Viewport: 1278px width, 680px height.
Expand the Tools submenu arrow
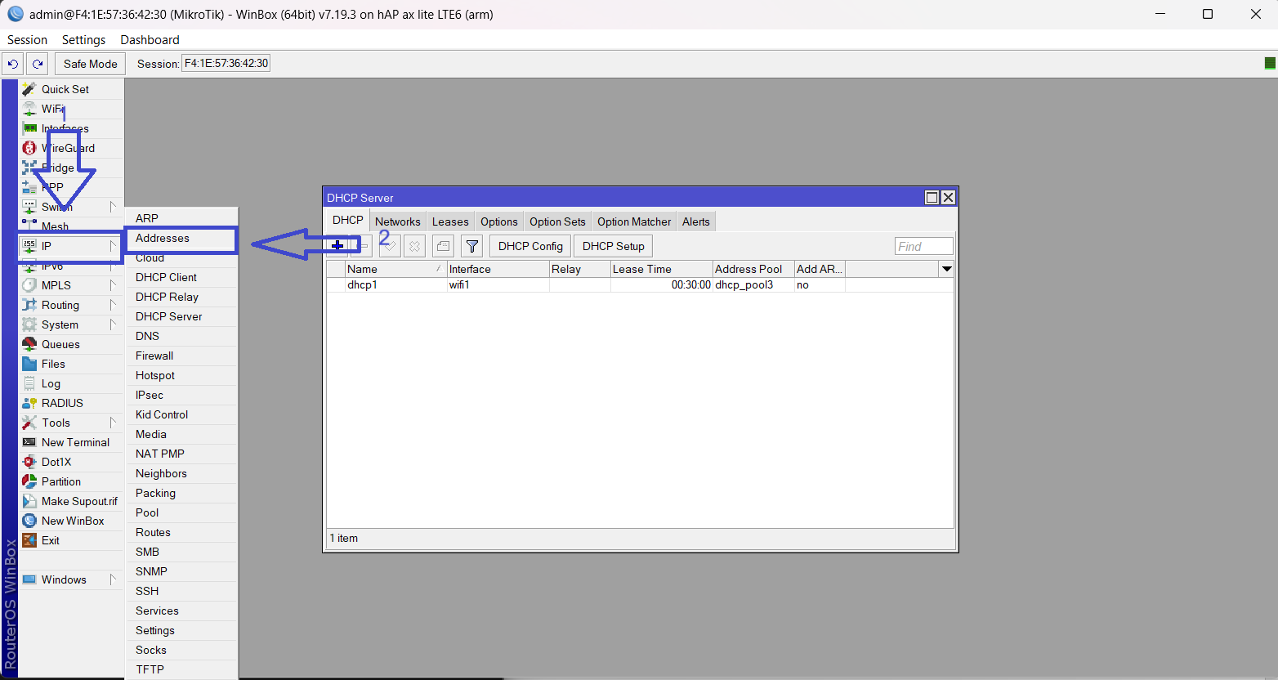pos(113,423)
